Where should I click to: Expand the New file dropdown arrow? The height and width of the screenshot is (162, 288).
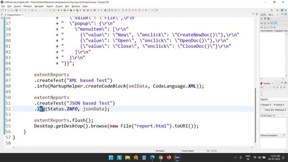pyautogui.click(x=5, y=10)
